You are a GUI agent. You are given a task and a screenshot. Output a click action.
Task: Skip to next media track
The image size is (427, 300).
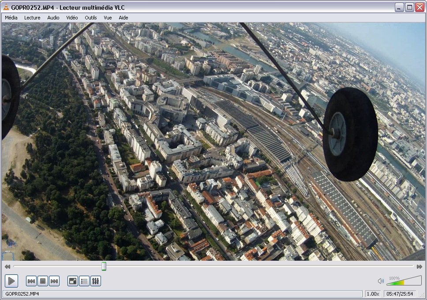(54, 281)
